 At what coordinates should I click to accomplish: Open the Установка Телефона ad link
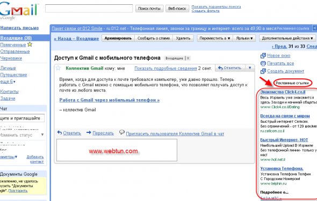point(282,168)
